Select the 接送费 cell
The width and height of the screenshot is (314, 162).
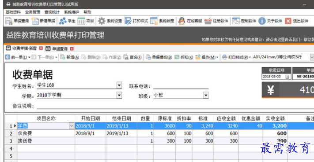pyautogui.click(x=46, y=141)
